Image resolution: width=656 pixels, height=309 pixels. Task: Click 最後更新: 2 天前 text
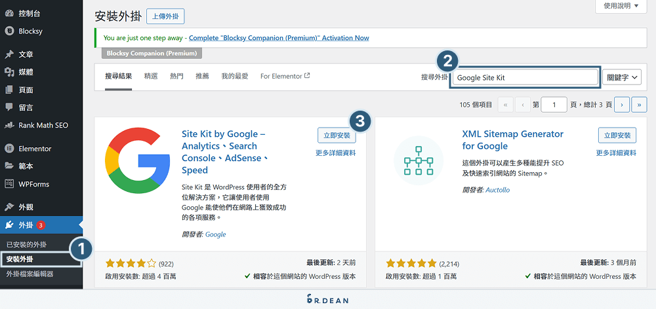(331, 263)
